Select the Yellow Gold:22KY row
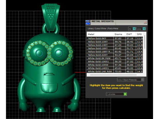 [x=115, y=55]
